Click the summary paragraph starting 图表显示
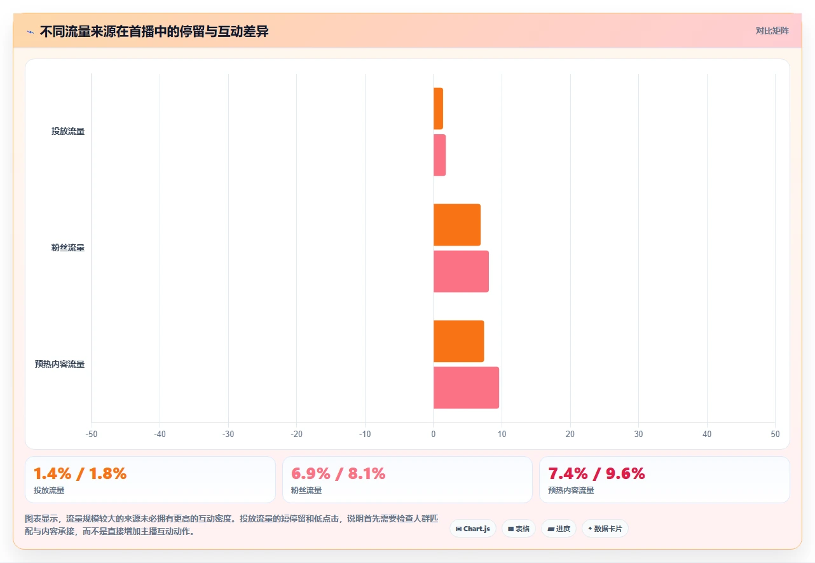Screen dimensions: 815x563 (231, 525)
